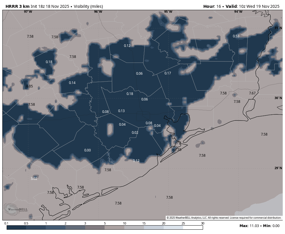The image size is (285, 234).
Task: Click the WeatherBELL logo watermark
Action: point(16,209)
